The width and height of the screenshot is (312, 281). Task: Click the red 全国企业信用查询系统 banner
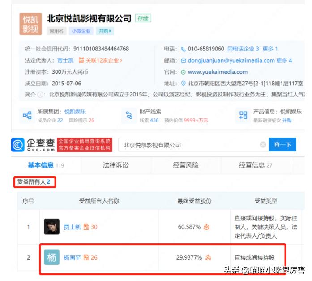coord(85,145)
